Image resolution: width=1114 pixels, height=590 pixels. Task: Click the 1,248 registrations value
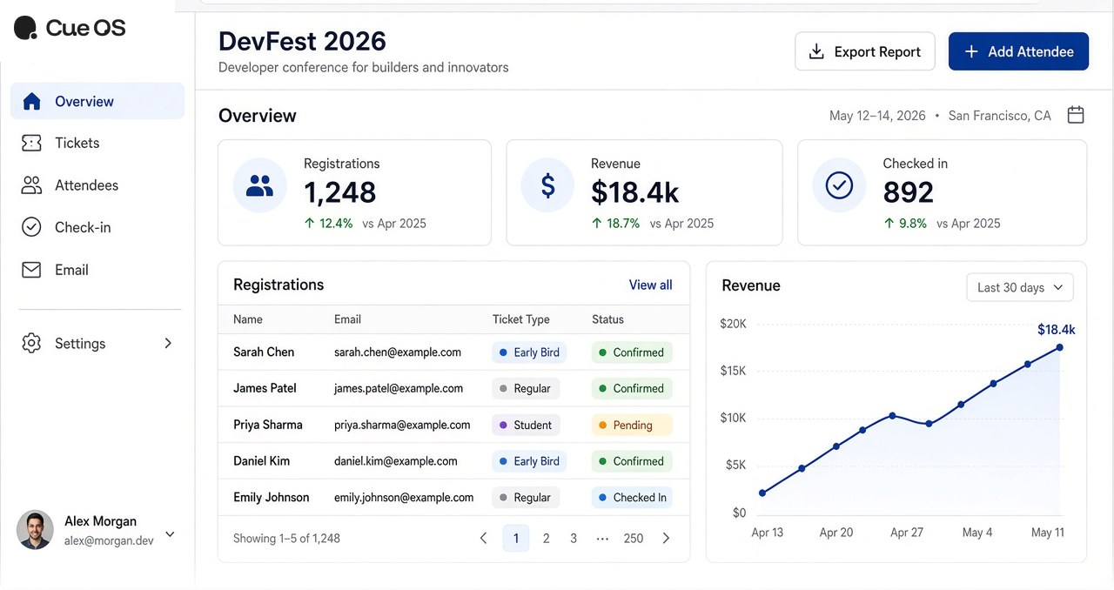pyautogui.click(x=339, y=192)
